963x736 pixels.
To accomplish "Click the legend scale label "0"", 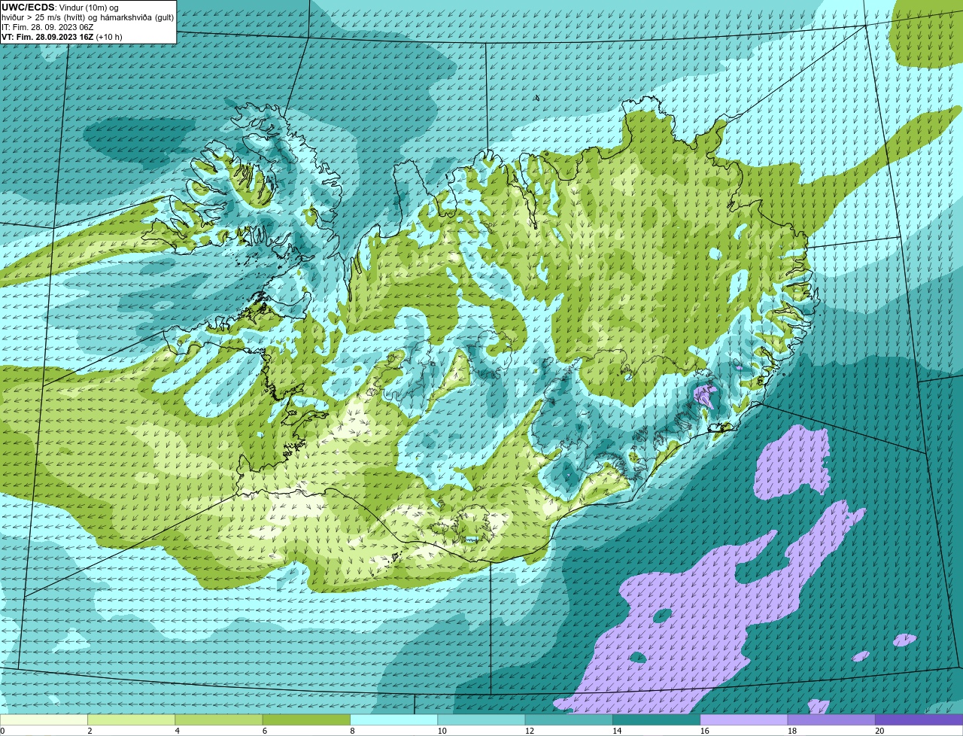I will click(x=2, y=731).
